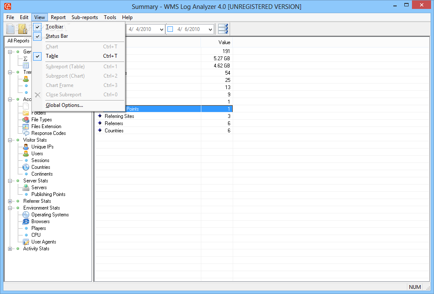Click the Folders folder icon
The height and width of the screenshot is (294, 434).
tap(26, 113)
